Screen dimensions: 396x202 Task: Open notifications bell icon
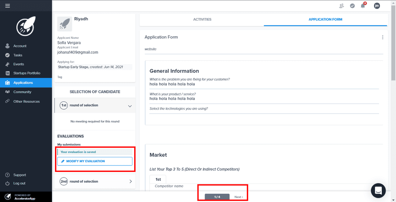pos(363,5)
